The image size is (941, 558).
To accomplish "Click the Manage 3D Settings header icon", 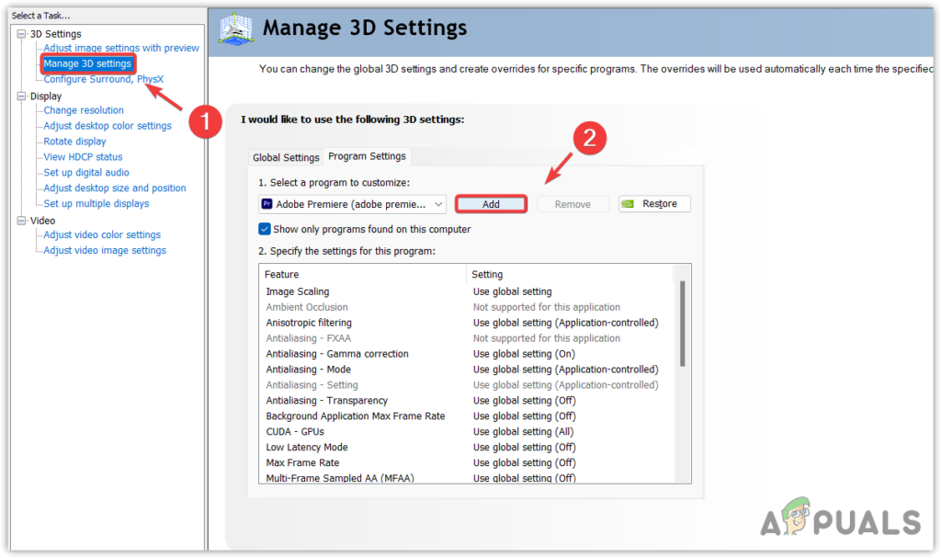I will [x=236, y=28].
